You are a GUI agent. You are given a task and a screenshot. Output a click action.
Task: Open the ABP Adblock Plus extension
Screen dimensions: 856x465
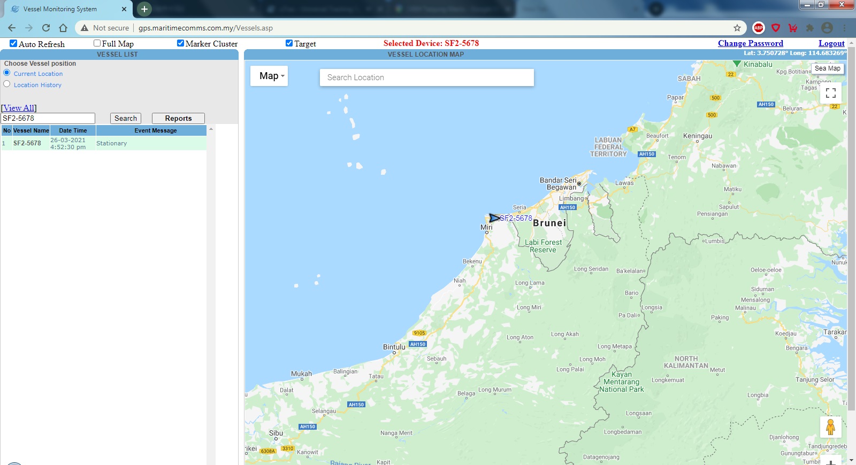(x=759, y=28)
